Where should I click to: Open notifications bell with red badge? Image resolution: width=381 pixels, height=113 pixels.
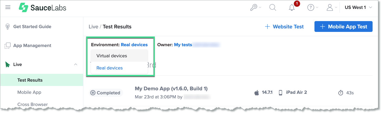click(x=292, y=8)
